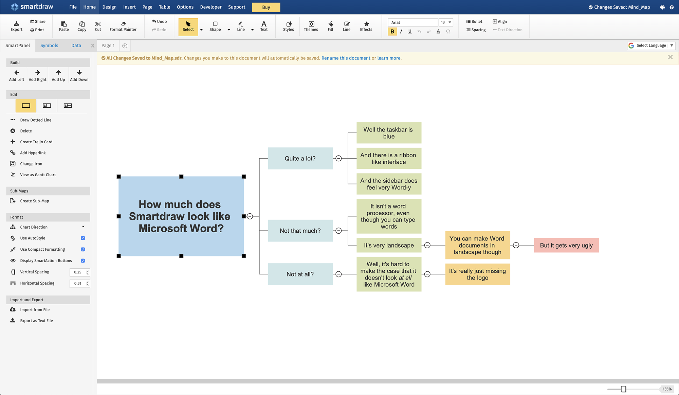Screen dimensions: 679x395
Task: Click View as Gantt Chart
Action: [37, 174]
